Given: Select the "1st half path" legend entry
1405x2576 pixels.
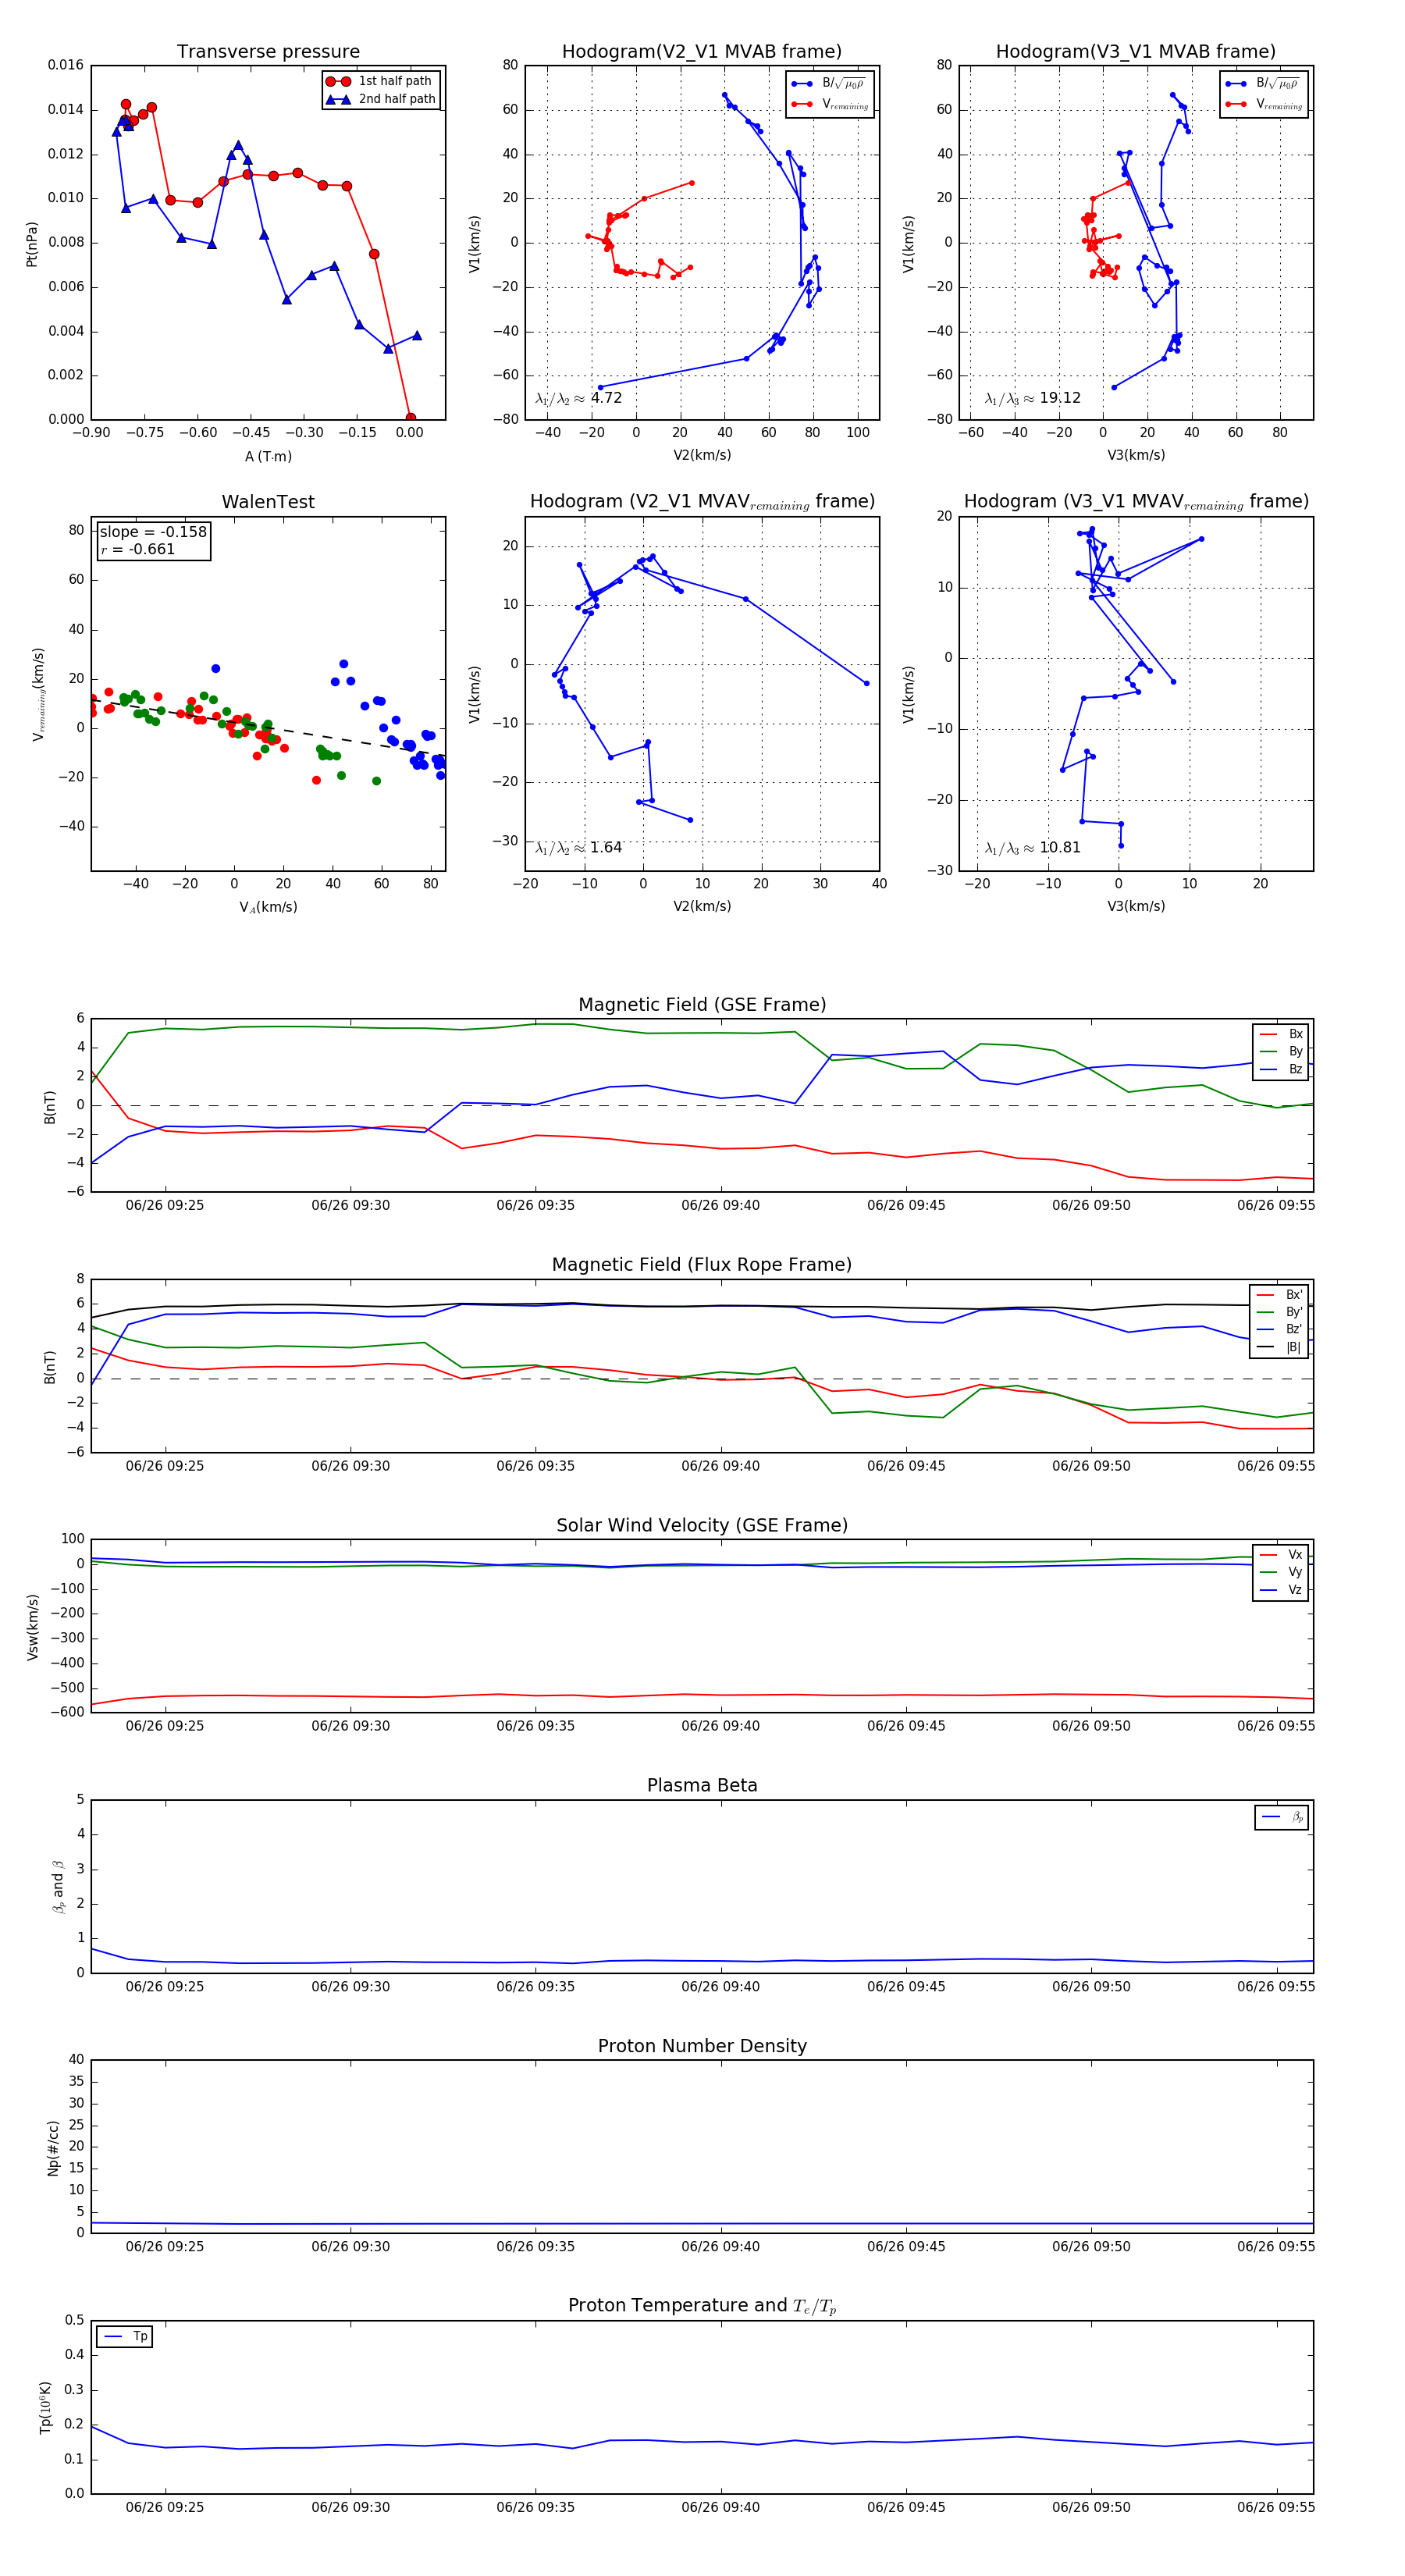Looking at the screenshot, I should pyautogui.click(x=379, y=81).
